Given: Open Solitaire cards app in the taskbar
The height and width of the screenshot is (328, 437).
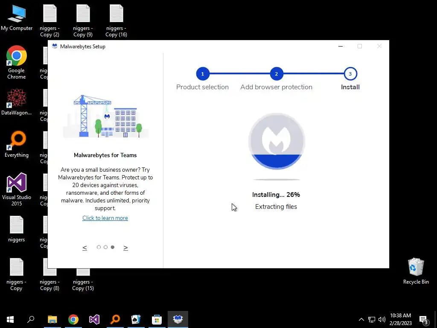Looking at the screenshot, I should click(x=136, y=319).
